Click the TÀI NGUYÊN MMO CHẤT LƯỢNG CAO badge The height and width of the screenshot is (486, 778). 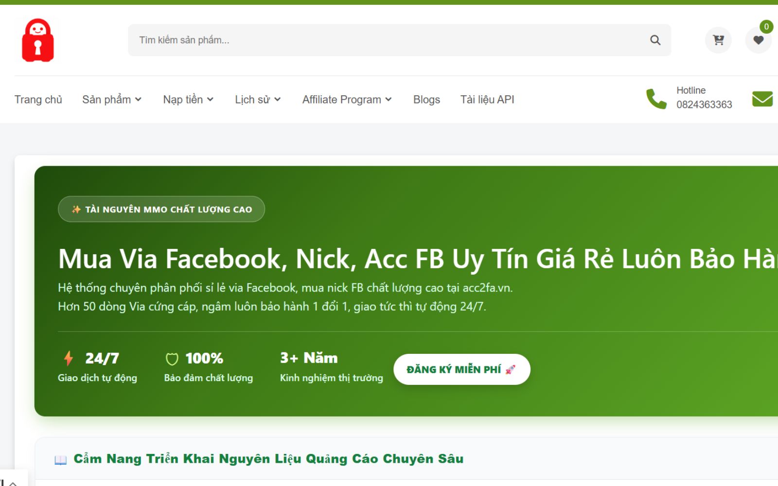tap(161, 209)
